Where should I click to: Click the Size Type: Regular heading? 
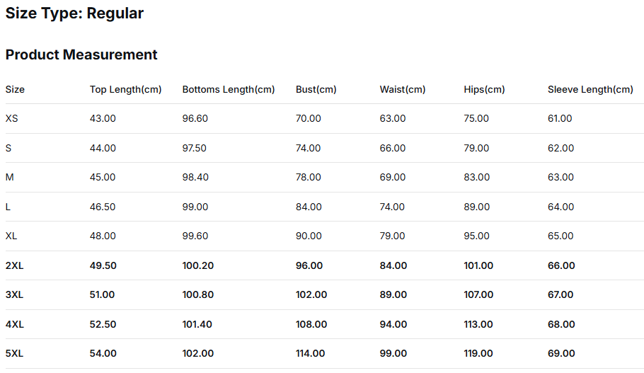tap(74, 13)
